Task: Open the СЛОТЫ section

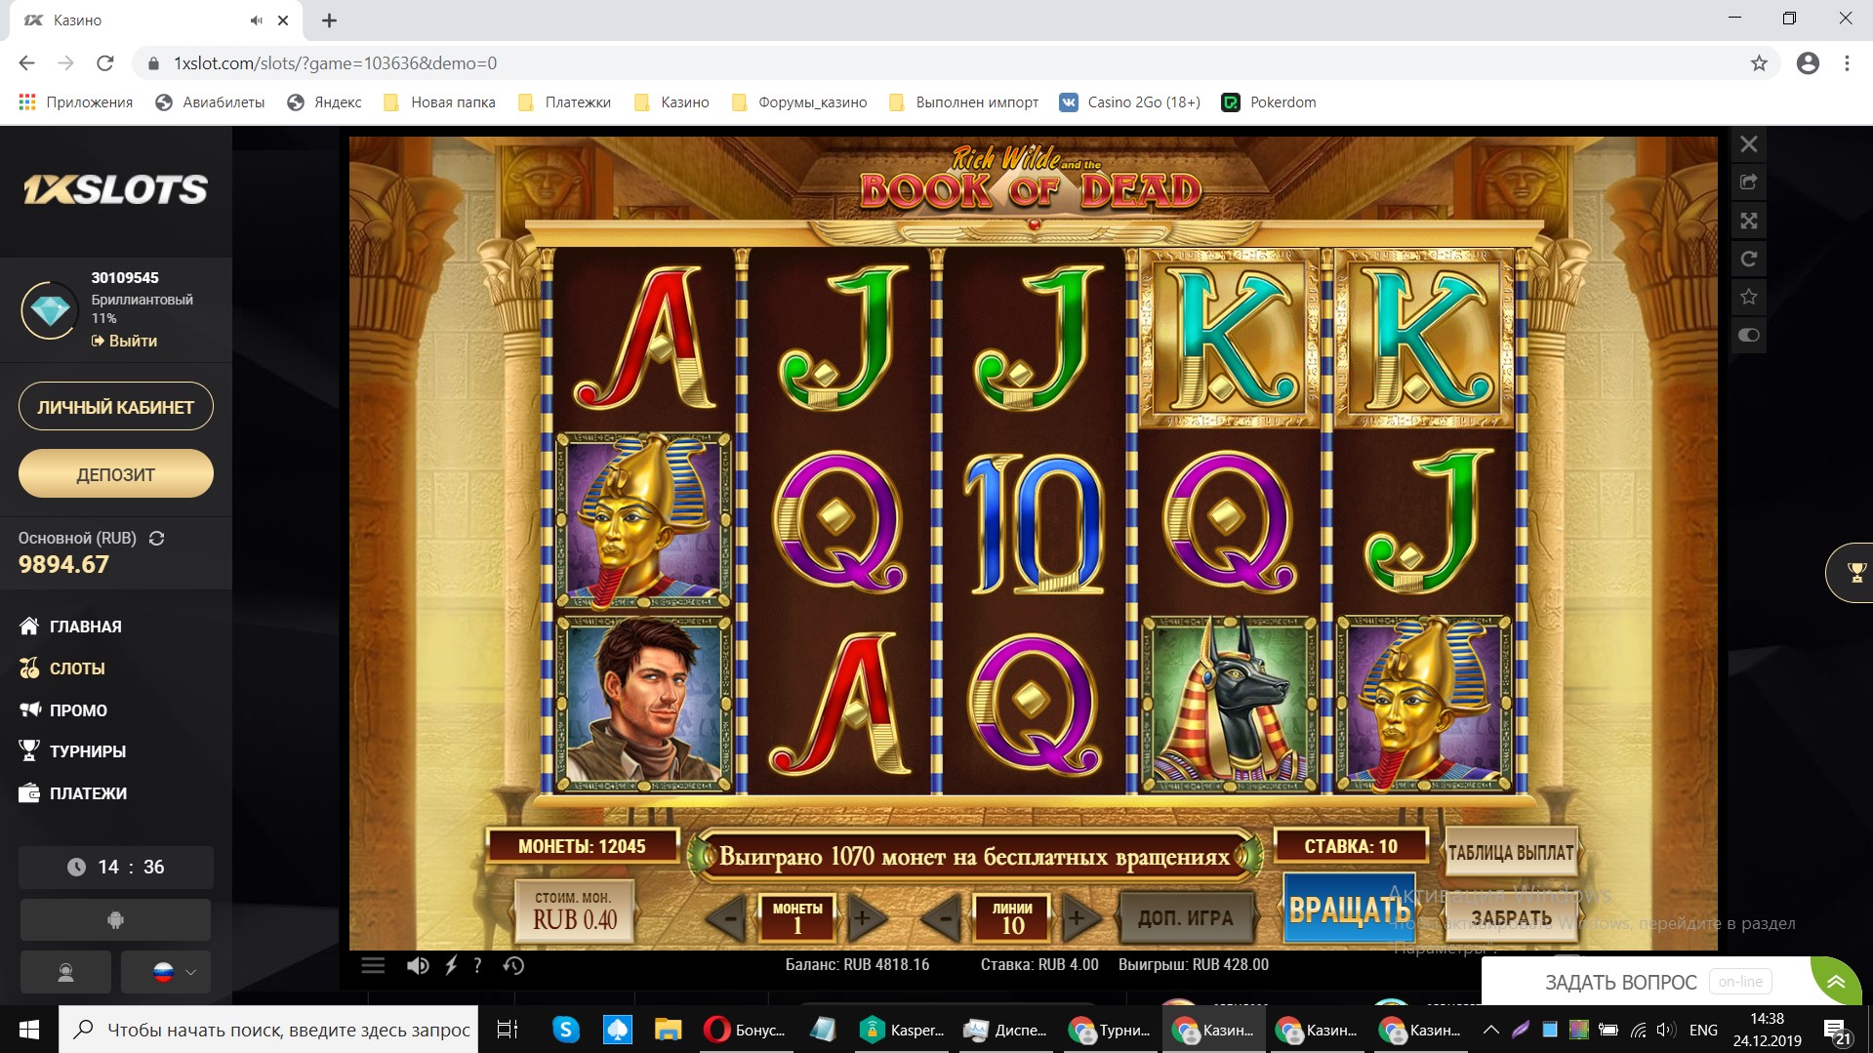Action: click(61, 668)
